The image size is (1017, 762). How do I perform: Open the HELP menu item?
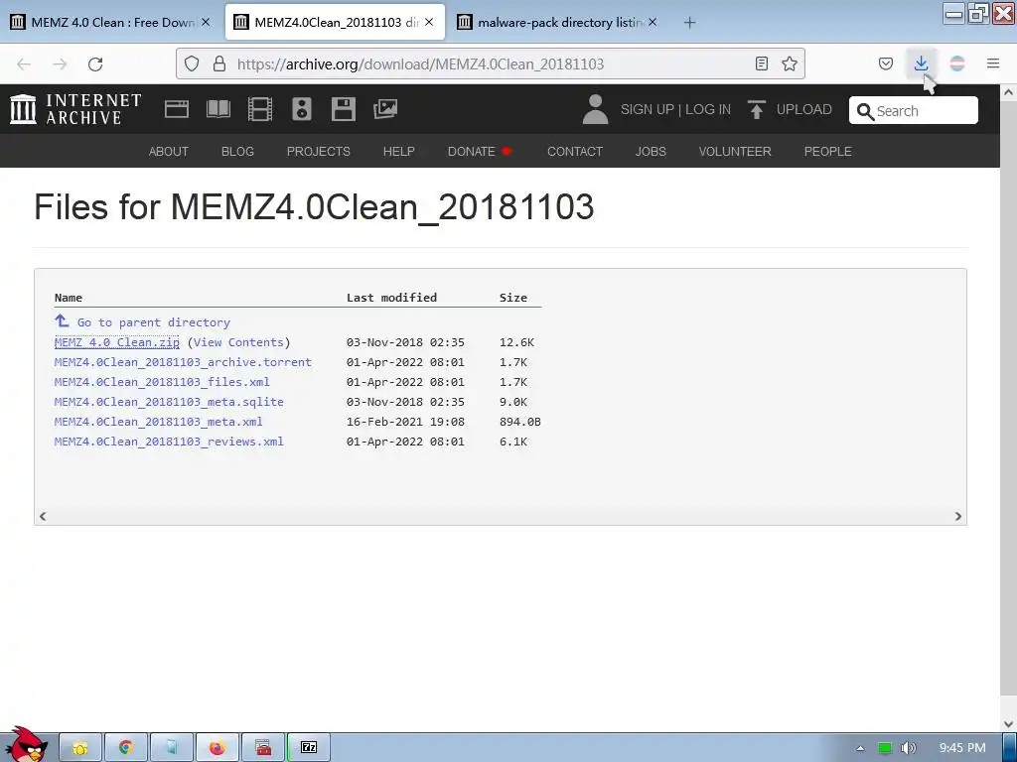point(399,151)
